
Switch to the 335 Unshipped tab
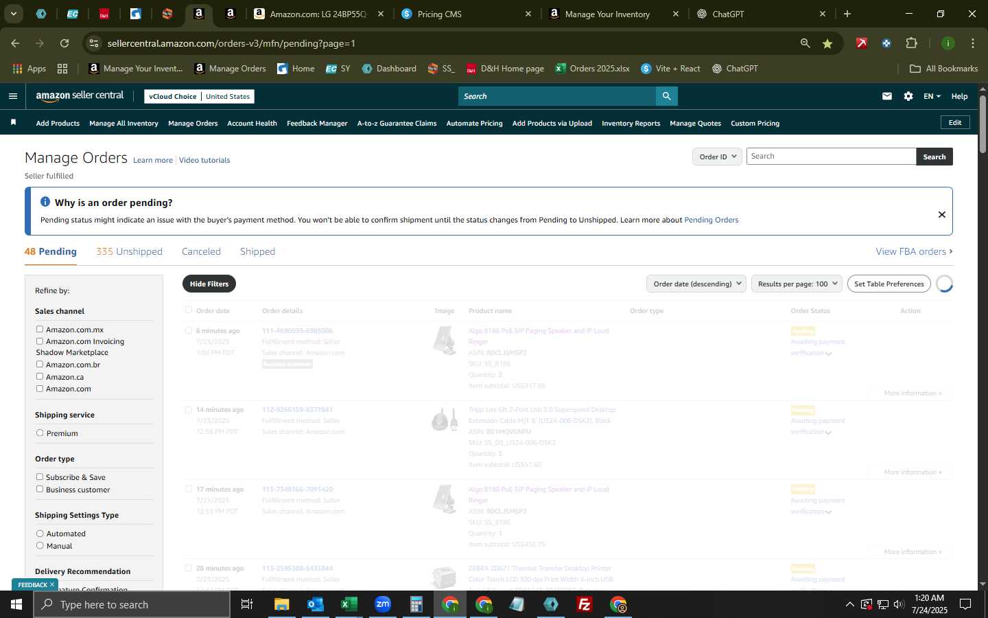pos(129,251)
